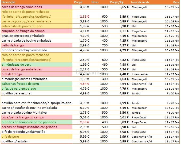
Task: Select the canjinha de frango do campo cell
Action: click(37, 31)
